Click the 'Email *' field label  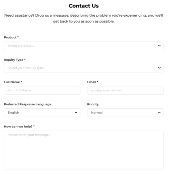93,82
